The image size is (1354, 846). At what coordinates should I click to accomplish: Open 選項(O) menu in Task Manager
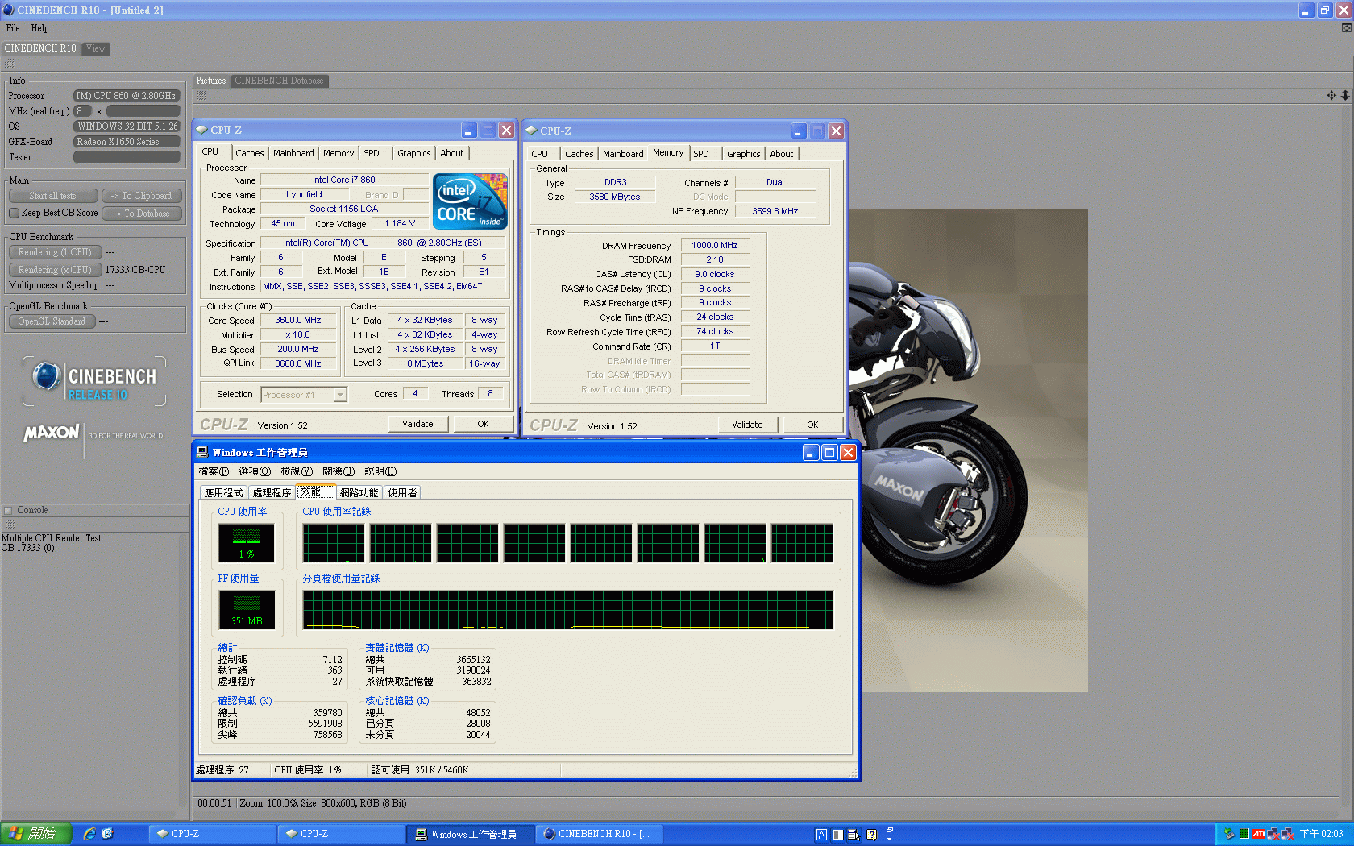255,471
